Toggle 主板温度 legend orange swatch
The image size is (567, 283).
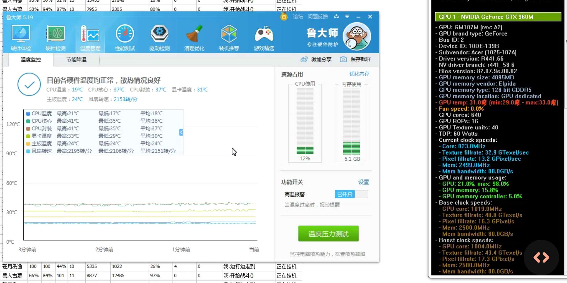click(x=28, y=144)
